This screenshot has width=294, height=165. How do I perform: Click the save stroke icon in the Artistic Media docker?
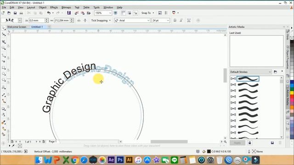point(272,143)
